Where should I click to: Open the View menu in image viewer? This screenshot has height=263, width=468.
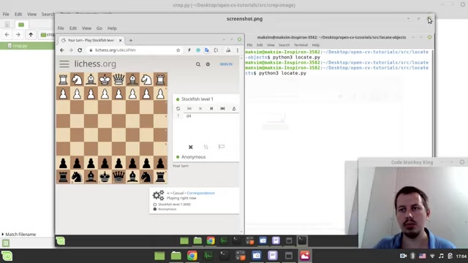click(x=86, y=28)
